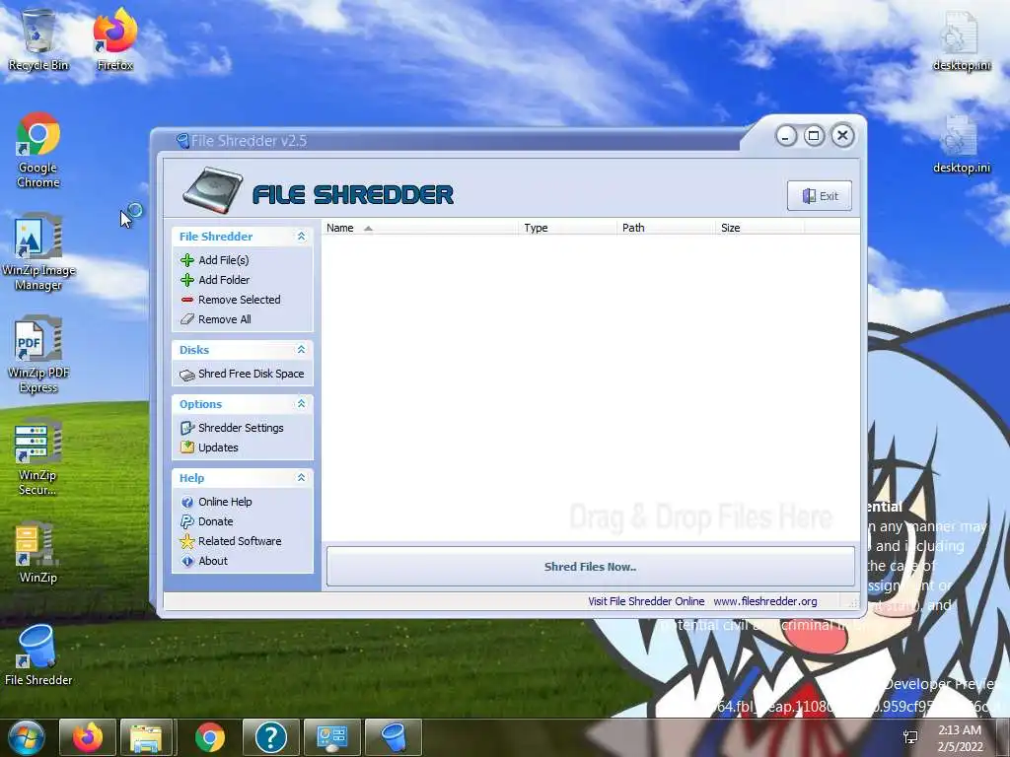Open the Windows Start button

point(26,737)
